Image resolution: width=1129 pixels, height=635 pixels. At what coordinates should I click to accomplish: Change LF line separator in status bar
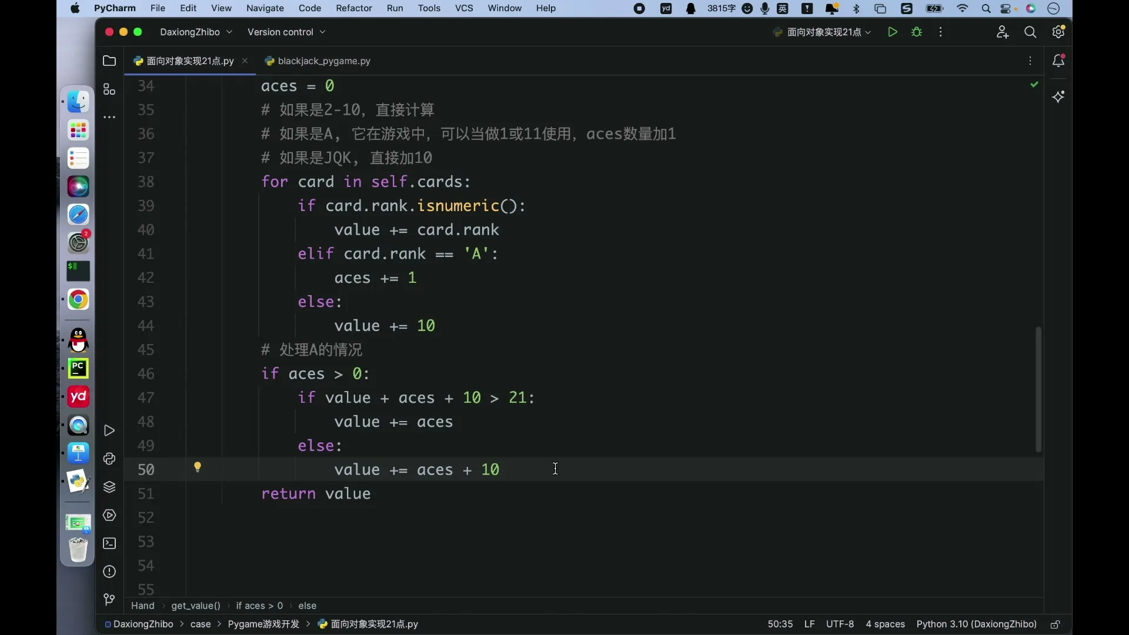(x=809, y=624)
